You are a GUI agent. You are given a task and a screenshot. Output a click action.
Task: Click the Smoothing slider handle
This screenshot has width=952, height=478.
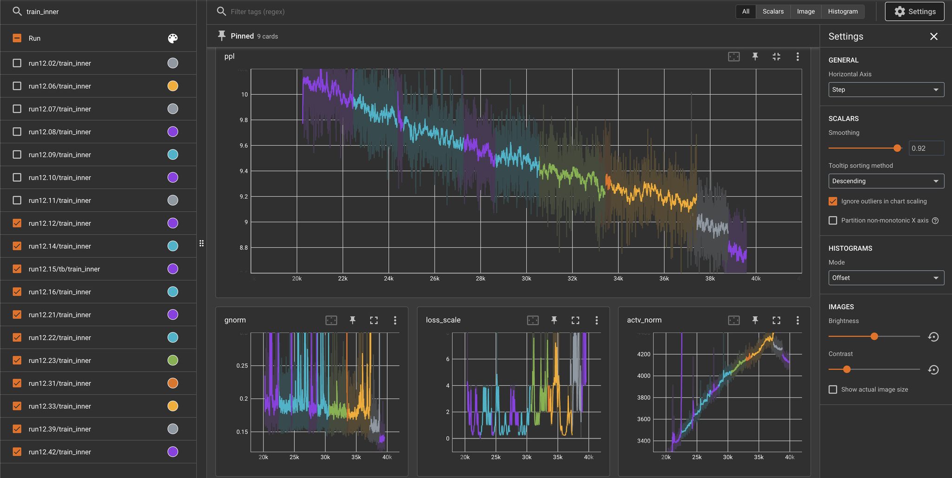tap(897, 148)
